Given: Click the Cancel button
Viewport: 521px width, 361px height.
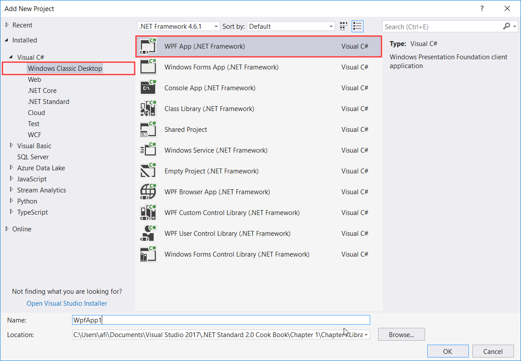Looking at the screenshot, I should pos(493,351).
